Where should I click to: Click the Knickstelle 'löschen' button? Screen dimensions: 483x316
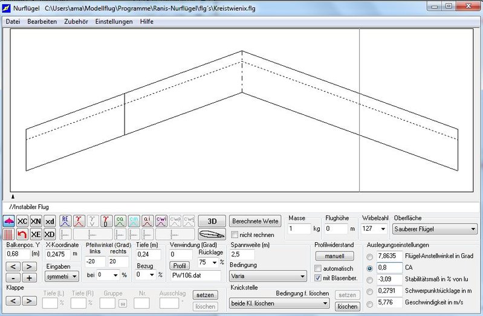point(348,306)
